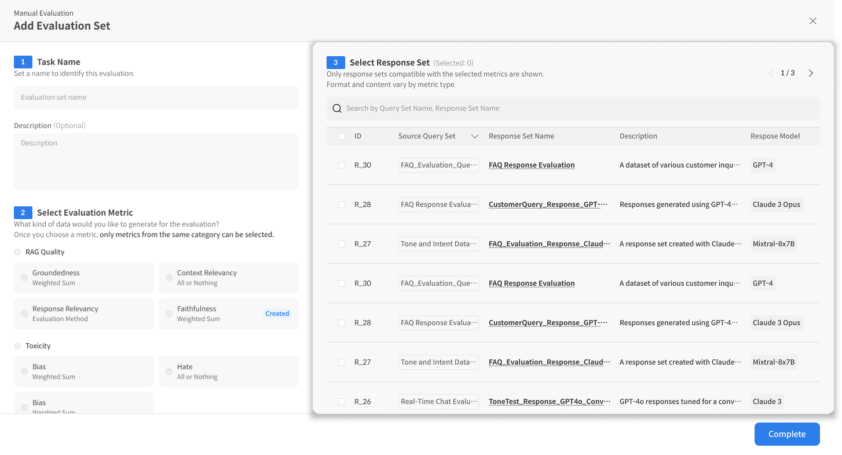Click the Complete button

tap(786, 434)
